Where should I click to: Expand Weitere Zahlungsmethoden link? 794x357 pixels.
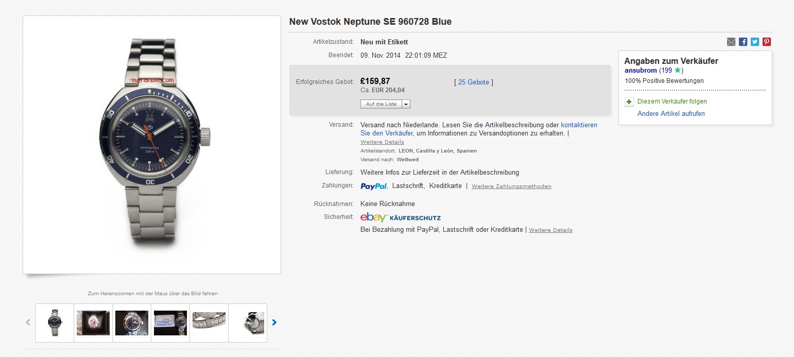pyautogui.click(x=511, y=186)
